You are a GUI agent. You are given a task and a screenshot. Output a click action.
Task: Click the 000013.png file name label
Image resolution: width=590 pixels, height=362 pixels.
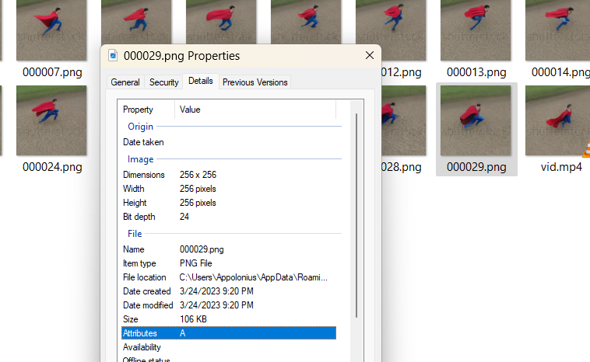pos(476,72)
